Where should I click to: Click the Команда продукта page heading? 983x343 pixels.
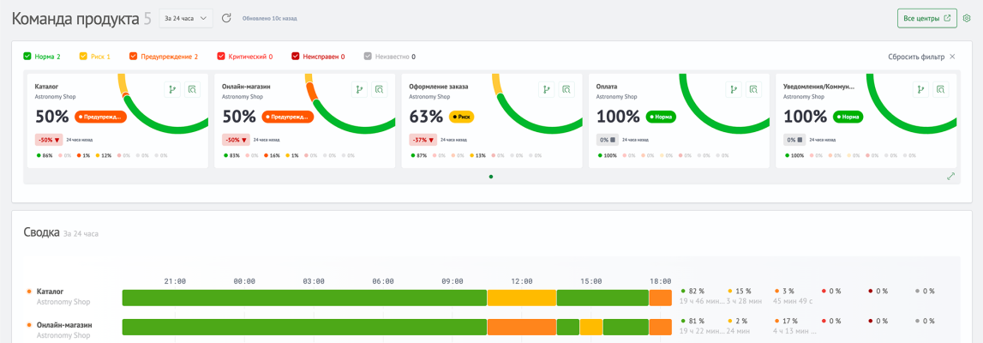pos(75,19)
